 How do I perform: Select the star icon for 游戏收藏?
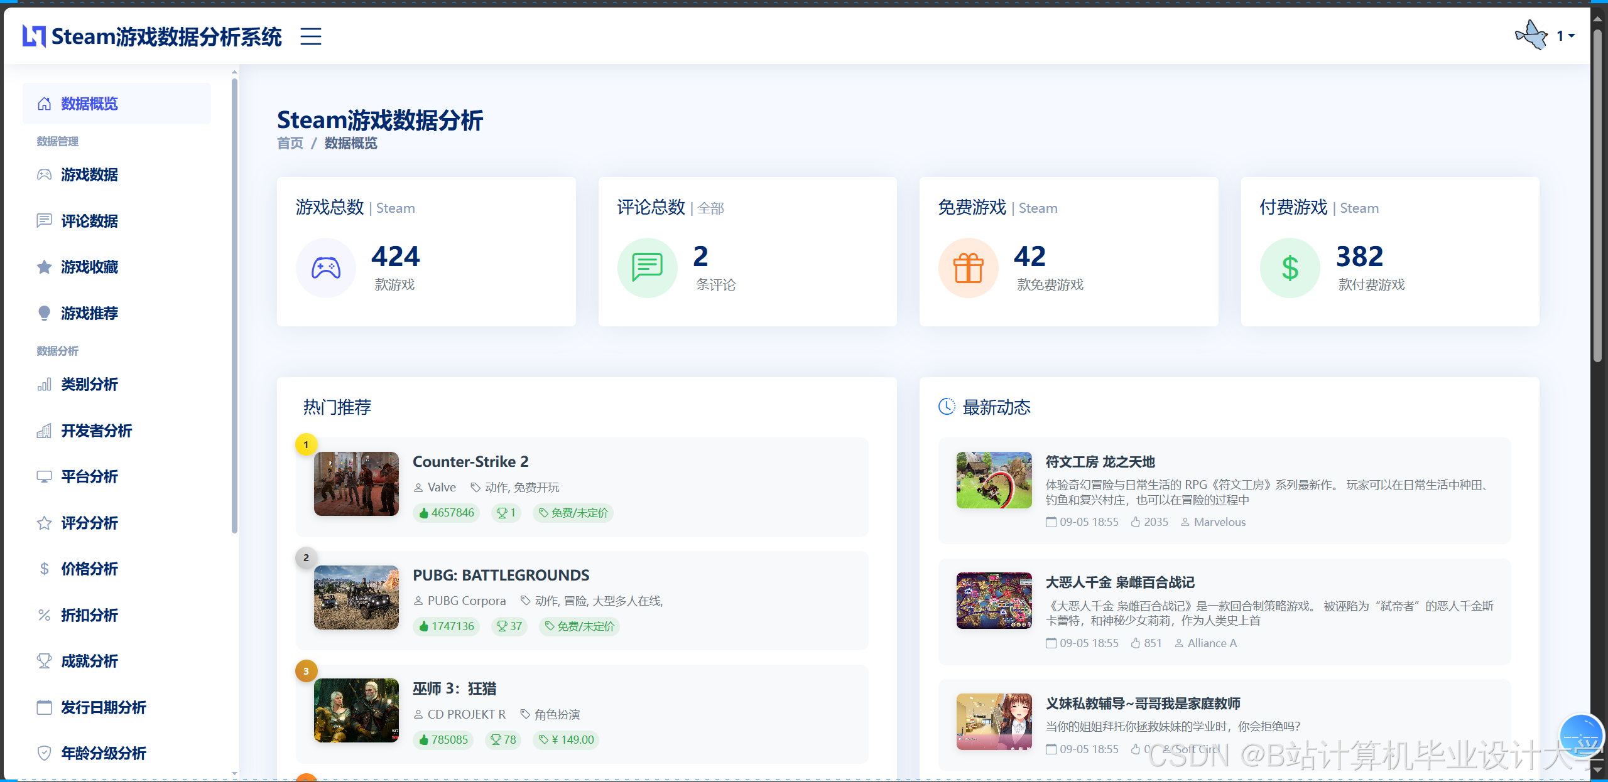tap(44, 267)
